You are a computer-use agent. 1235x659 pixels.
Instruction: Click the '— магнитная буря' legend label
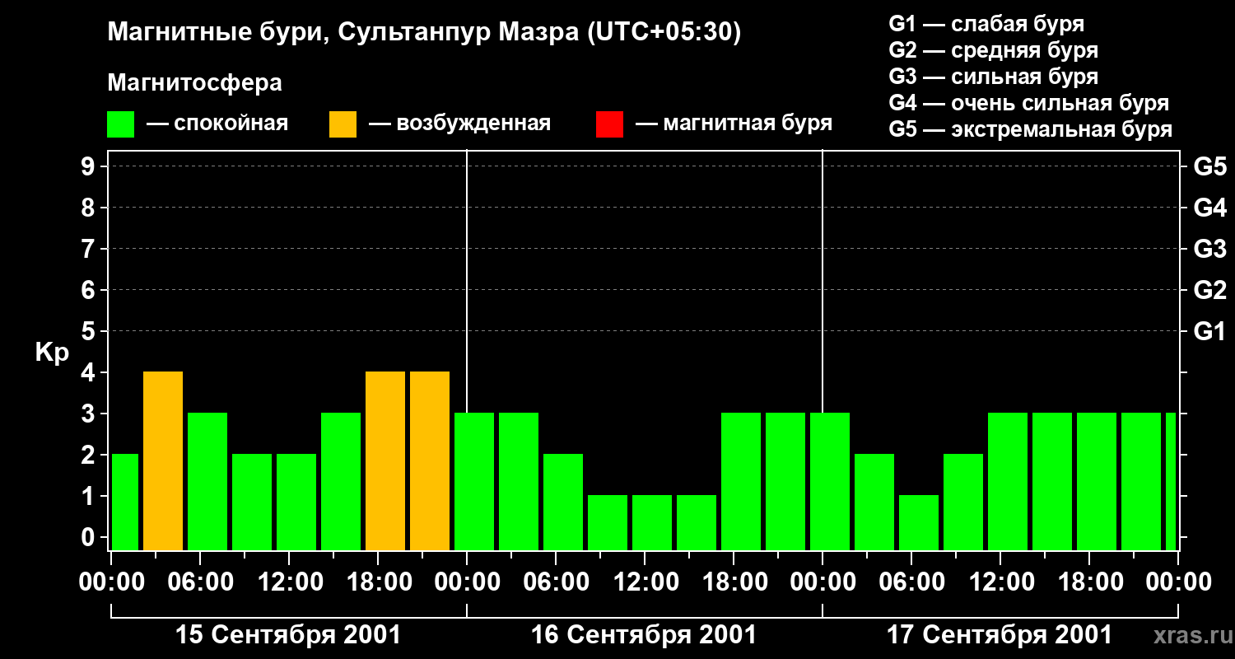pyautogui.click(x=734, y=124)
